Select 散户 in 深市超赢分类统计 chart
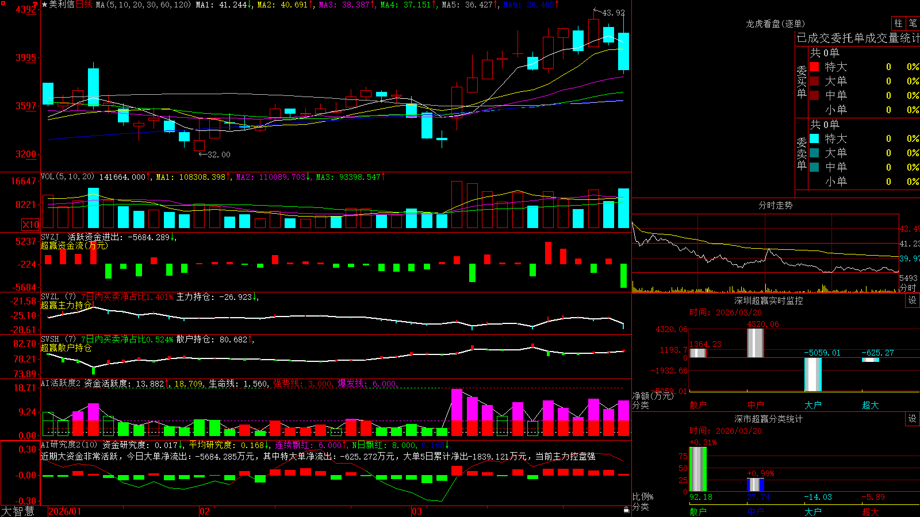This screenshot has height=517, width=920. coord(698,512)
